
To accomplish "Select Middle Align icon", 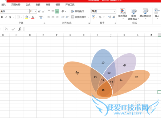I will tap(53, 11).
